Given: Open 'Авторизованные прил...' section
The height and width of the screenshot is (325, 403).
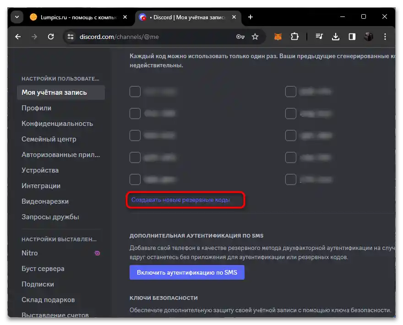Looking at the screenshot, I should click(61, 155).
